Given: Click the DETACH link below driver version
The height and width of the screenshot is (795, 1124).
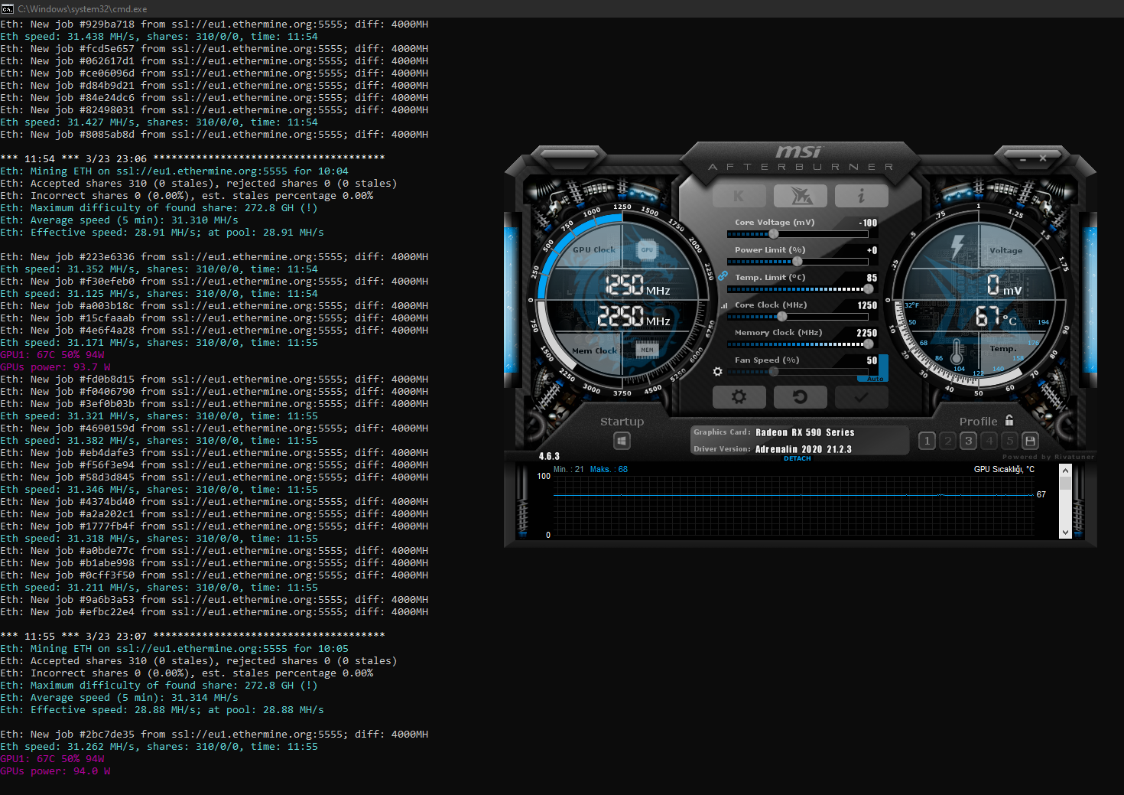Looking at the screenshot, I should (x=797, y=458).
